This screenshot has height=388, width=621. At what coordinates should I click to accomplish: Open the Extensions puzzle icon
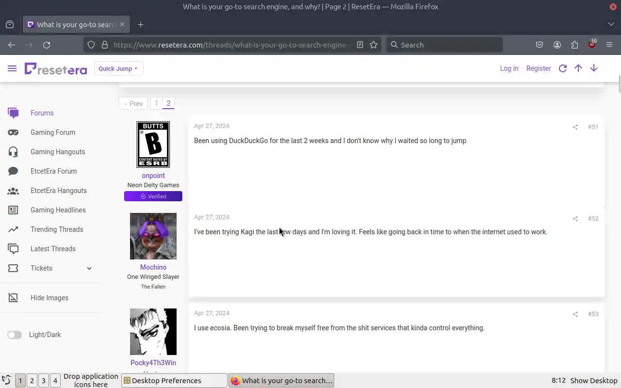(574, 45)
